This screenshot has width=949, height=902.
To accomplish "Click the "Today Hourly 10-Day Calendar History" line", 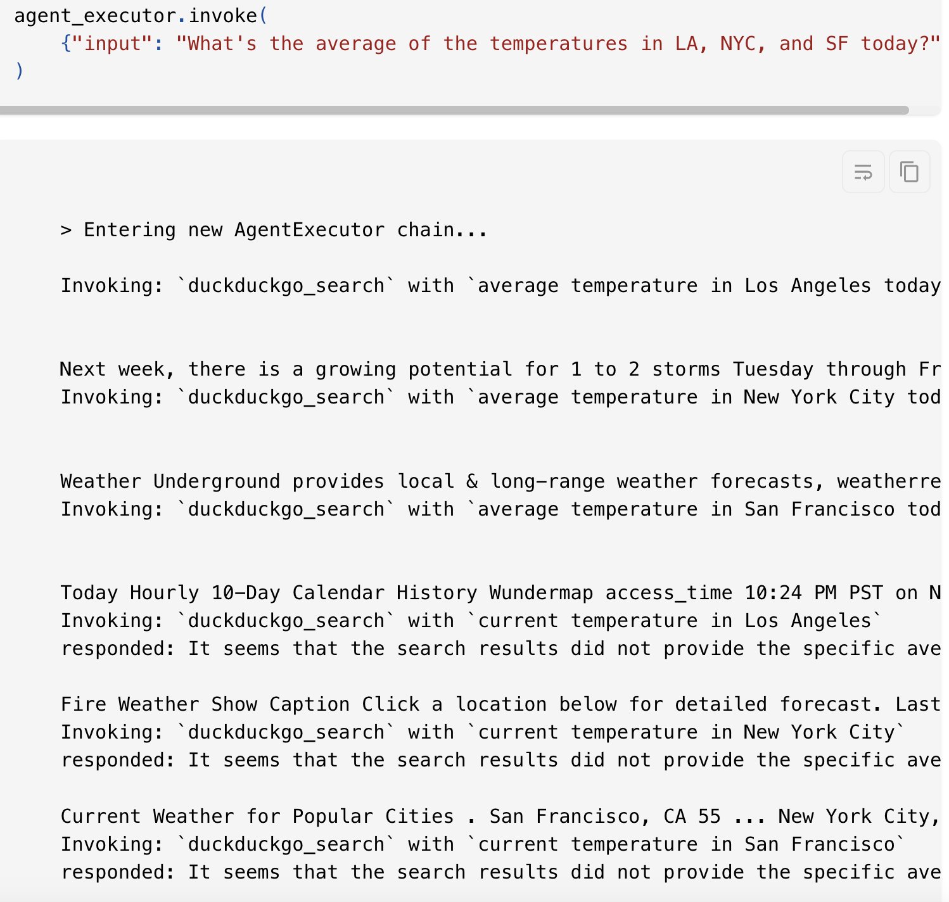I will pos(501,593).
